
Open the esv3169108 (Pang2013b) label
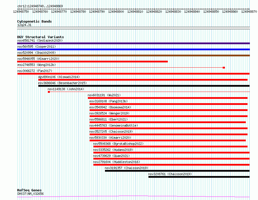click(108, 101)
